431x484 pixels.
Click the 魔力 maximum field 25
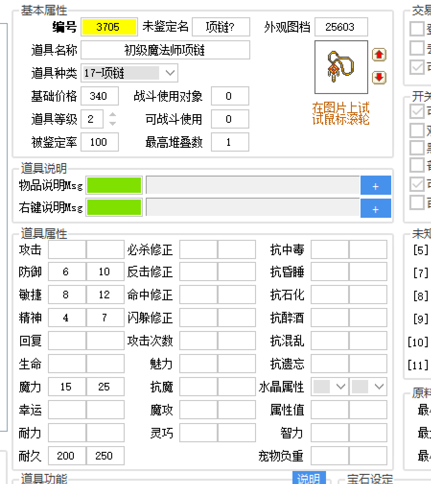point(105,387)
